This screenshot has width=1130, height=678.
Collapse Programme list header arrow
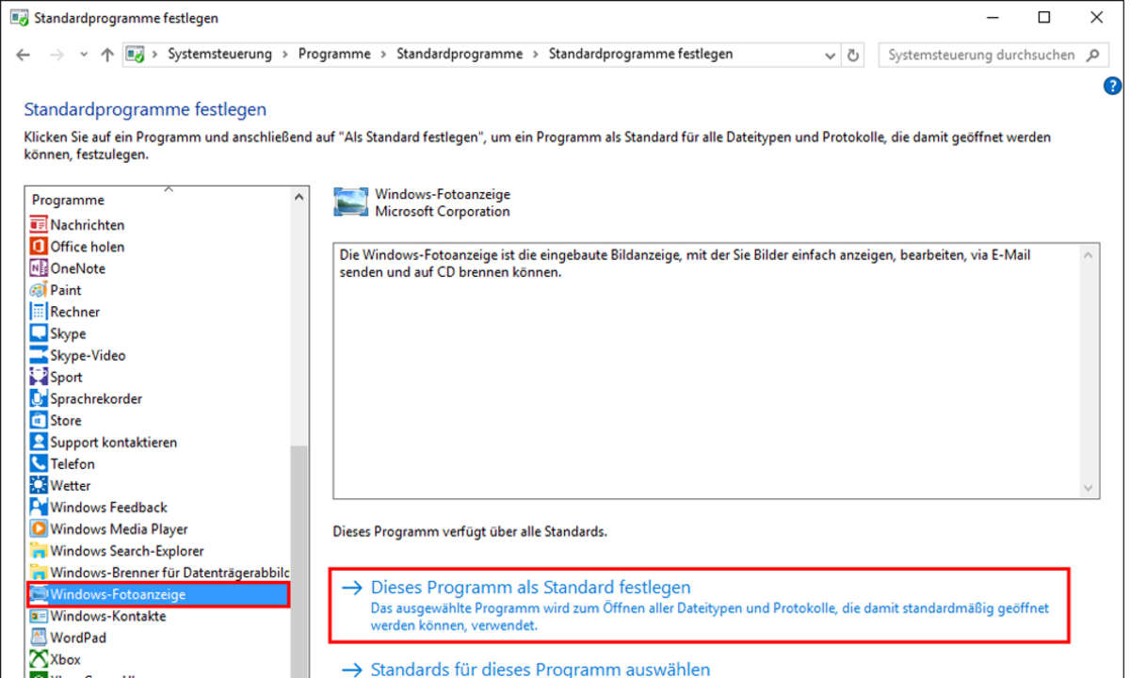coord(169,189)
